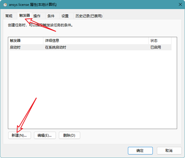Click the 触发器 column header
The image size is (185, 158).
pos(26,41)
